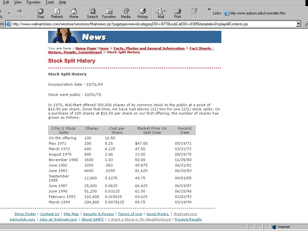Open the Help menu
This screenshot has height=231, width=308.
[63, 2]
